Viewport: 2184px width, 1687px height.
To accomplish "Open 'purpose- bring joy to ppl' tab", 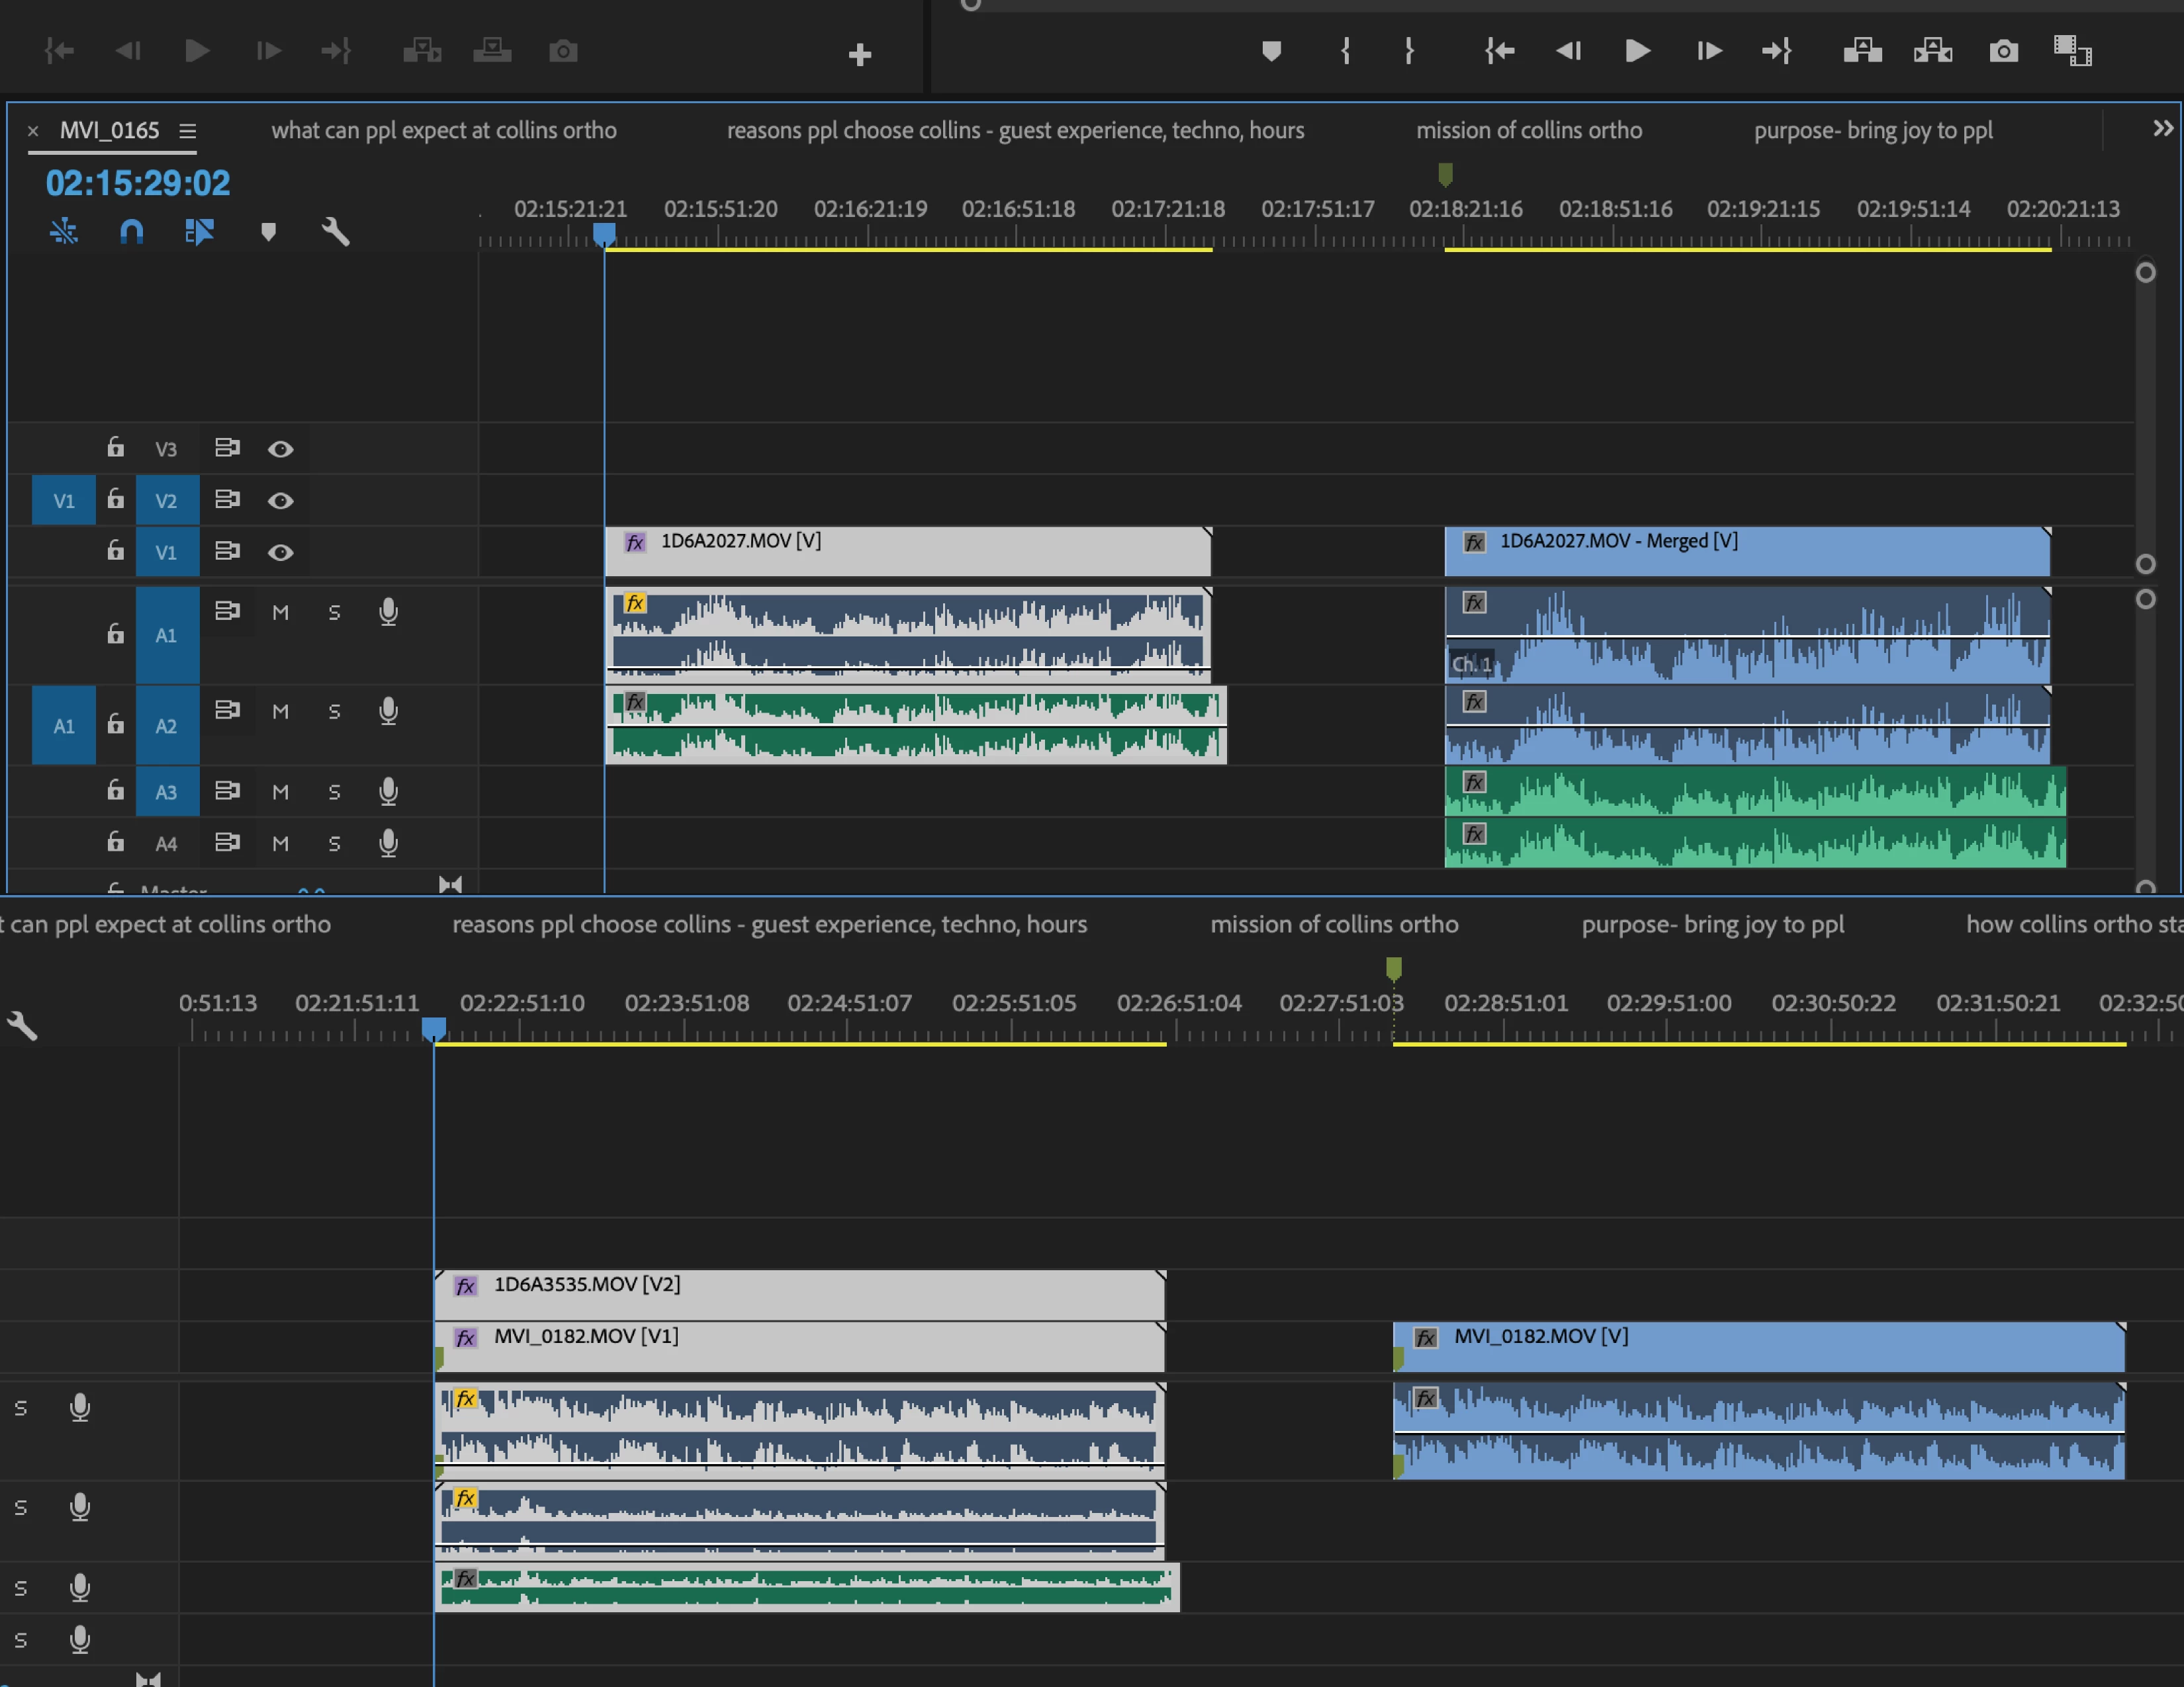I will click(1872, 131).
